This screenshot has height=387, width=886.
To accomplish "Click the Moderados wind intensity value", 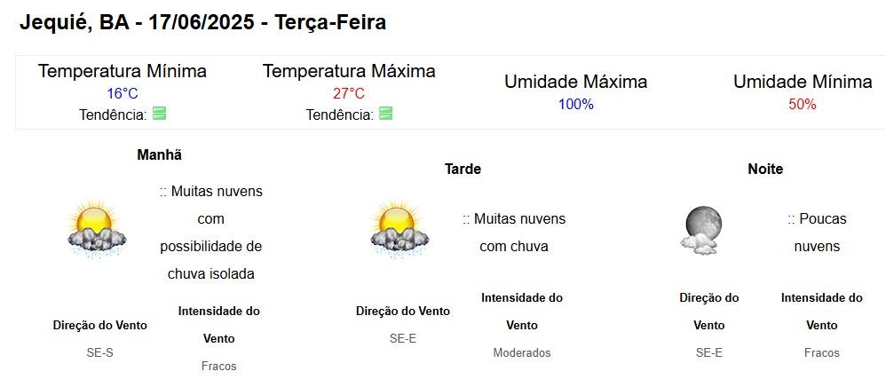I will tap(522, 352).
